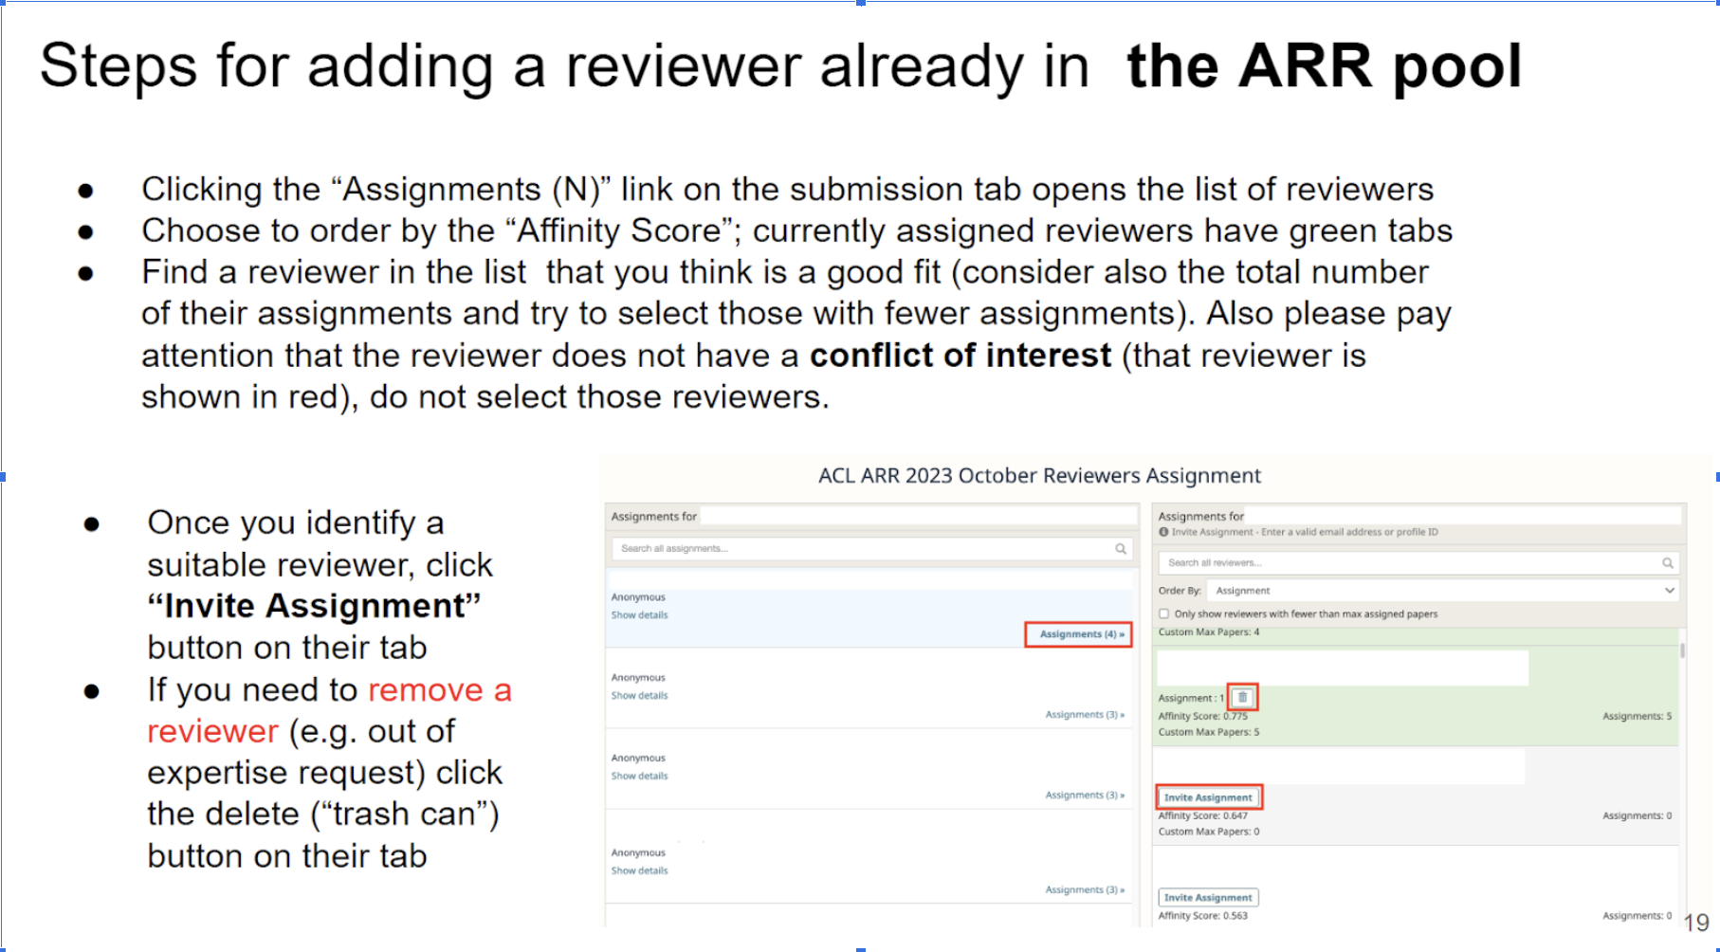1720x952 pixels.
Task: Click the bold Invite Assignment quoted phrase
Action: [314, 606]
